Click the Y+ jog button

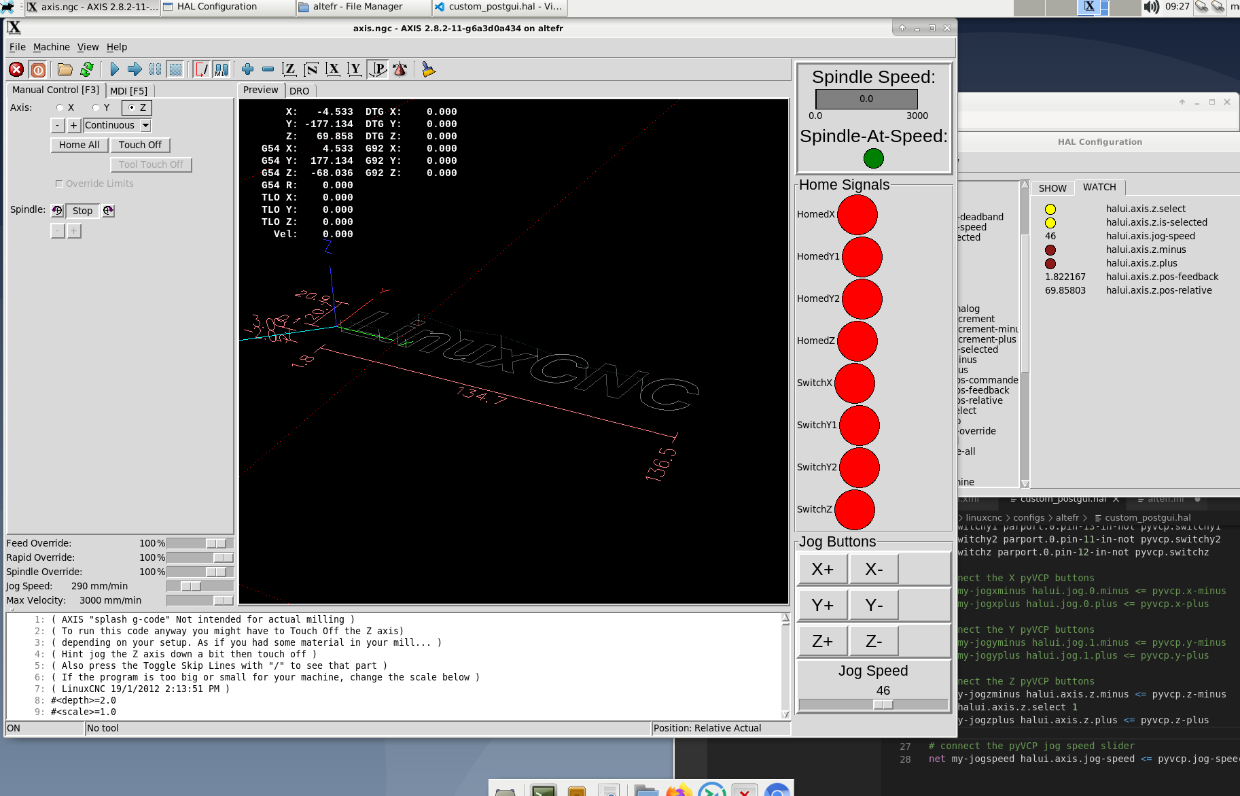[x=823, y=605]
